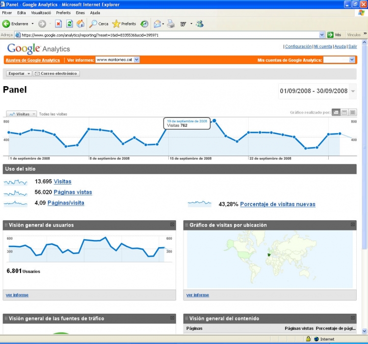Open the Fitxer menu
The width and height of the screenshot is (368, 344).
click(7, 13)
